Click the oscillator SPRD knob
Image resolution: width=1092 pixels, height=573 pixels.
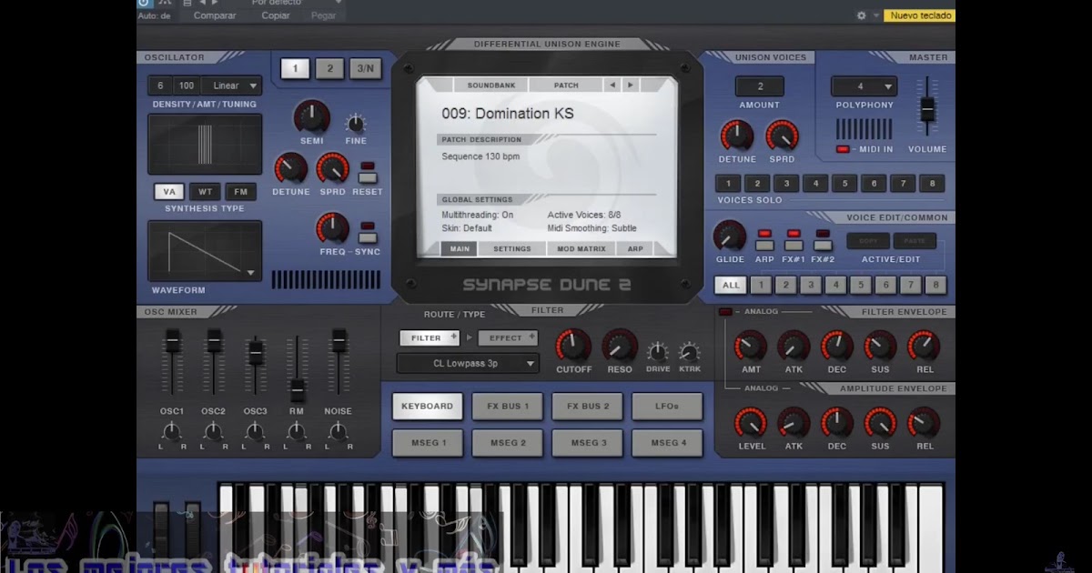point(332,169)
